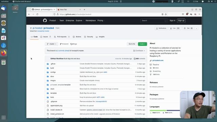Open the stack folder
The image size is (217, 122).
click(52, 89)
